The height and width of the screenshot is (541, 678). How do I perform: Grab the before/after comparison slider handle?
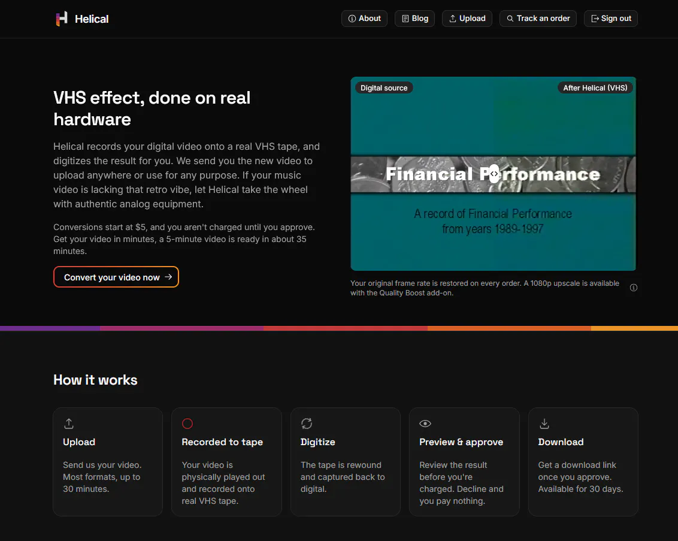point(494,174)
